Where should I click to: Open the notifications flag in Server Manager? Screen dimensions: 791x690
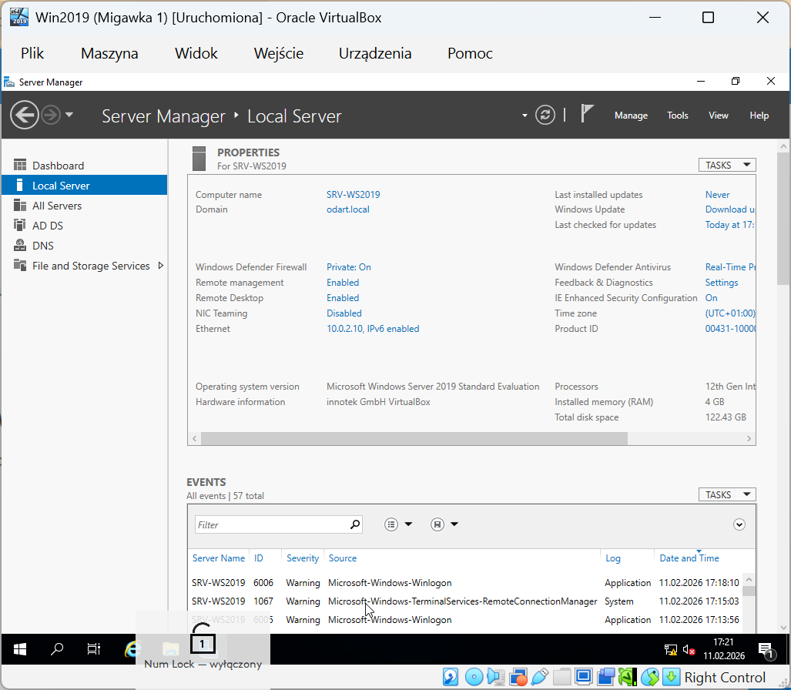[586, 112]
